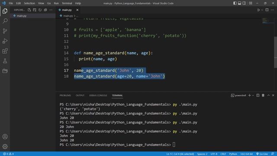Collapse all folders in Explorer
This screenshot has height=156, width=277.
pos(45,10)
